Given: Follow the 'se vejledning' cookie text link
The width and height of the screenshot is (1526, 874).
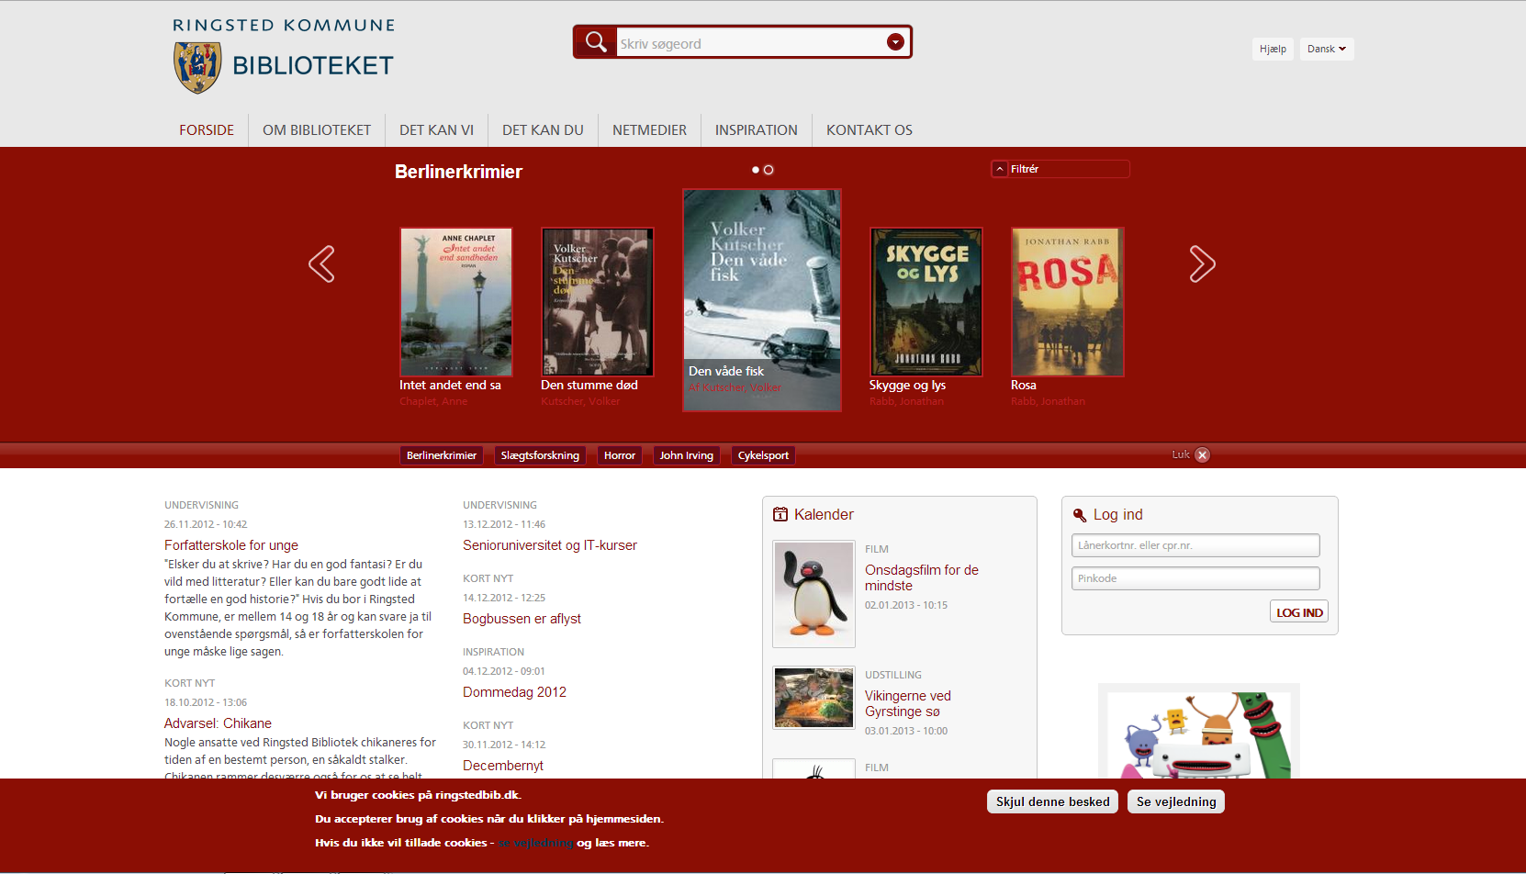Looking at the screenshot, I should click(535, 843).
